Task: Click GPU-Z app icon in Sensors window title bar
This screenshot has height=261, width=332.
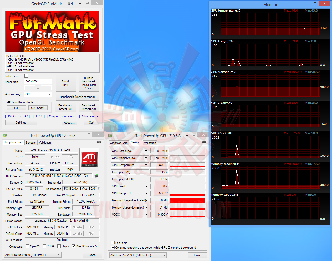Action: pos(110,136)
